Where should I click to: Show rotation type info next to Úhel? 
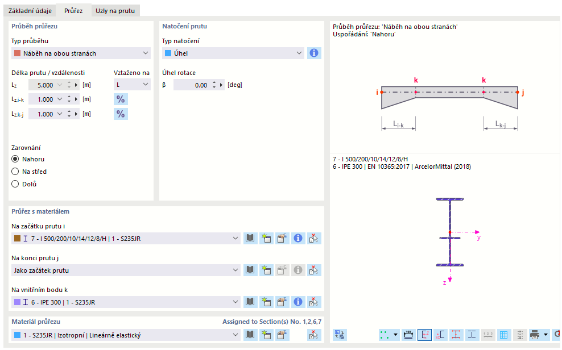tap(314, 53)
